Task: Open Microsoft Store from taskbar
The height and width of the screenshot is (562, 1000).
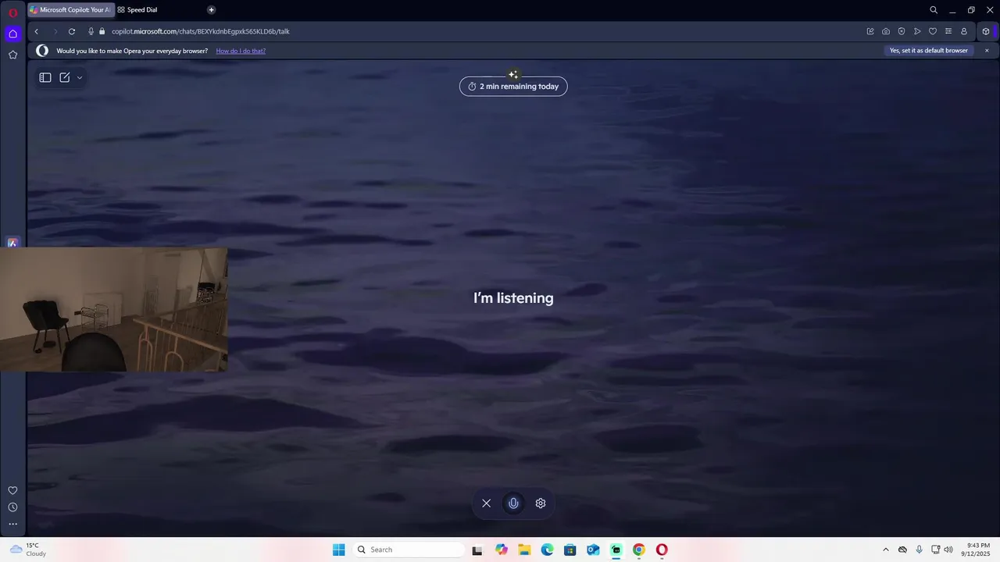Action: click(x=570, y=550)
